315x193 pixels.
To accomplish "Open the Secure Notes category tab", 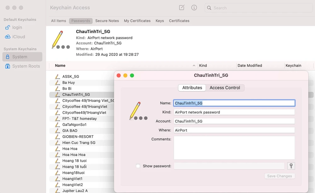I will (x=107, y=21).
